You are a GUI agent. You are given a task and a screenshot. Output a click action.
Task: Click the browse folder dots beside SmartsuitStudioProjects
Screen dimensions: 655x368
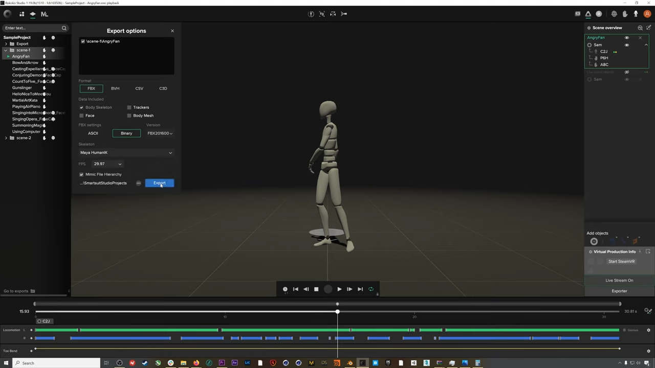pos(139,183)
